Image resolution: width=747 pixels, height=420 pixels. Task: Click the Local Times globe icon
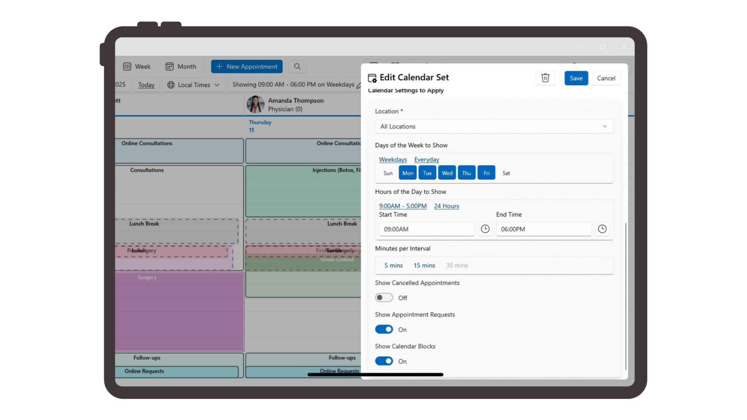pyautogui.click(x=171, y=85)
